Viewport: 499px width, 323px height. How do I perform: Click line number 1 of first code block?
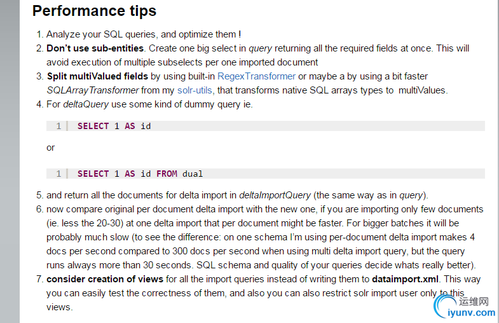[58, 126]
